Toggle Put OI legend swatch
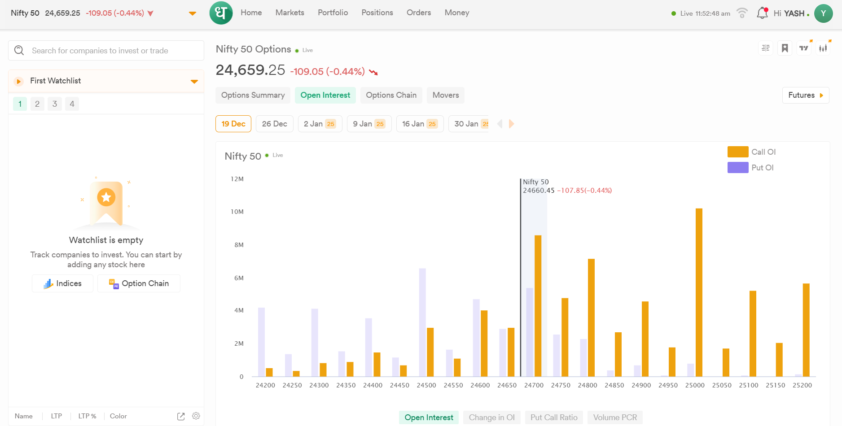The height and width of the screenshot is (426, 842). click(x=738, y=168)
